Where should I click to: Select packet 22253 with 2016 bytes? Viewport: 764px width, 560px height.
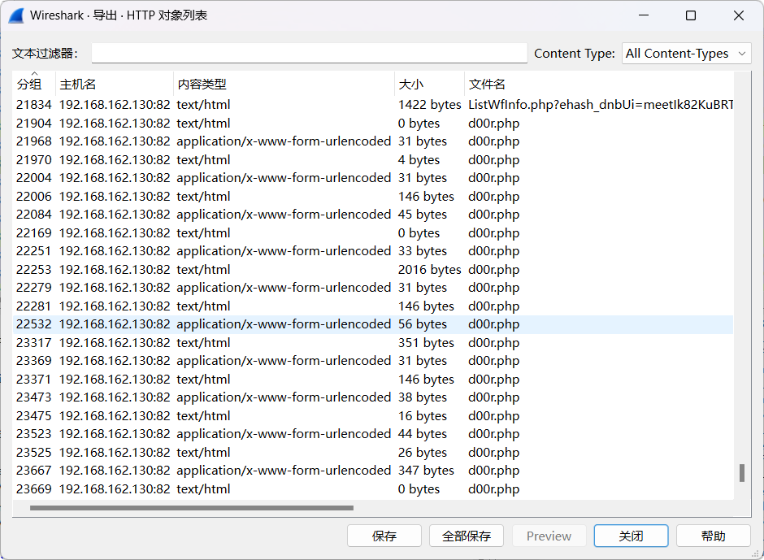373,270
